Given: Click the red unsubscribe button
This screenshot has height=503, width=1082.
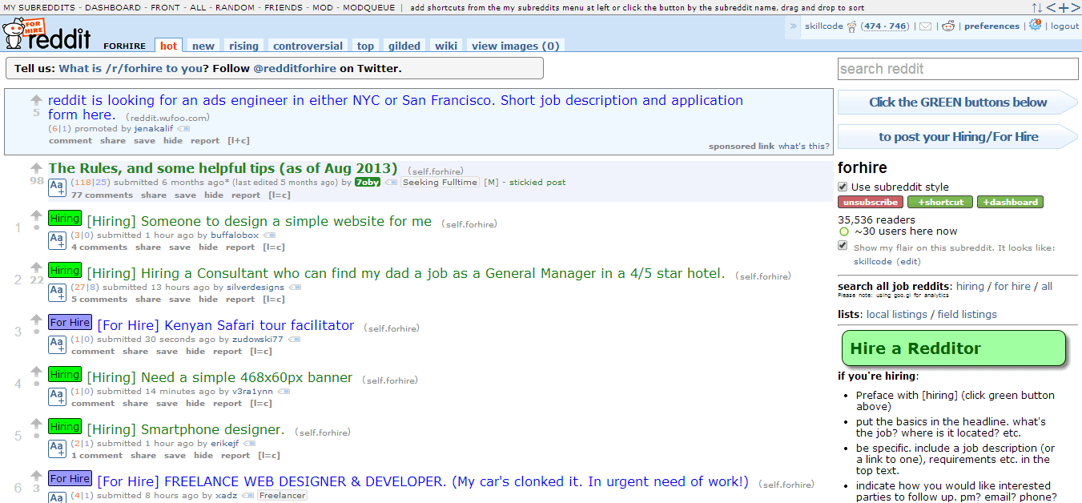Looking at the screenshot, I should tap(871, 202).
